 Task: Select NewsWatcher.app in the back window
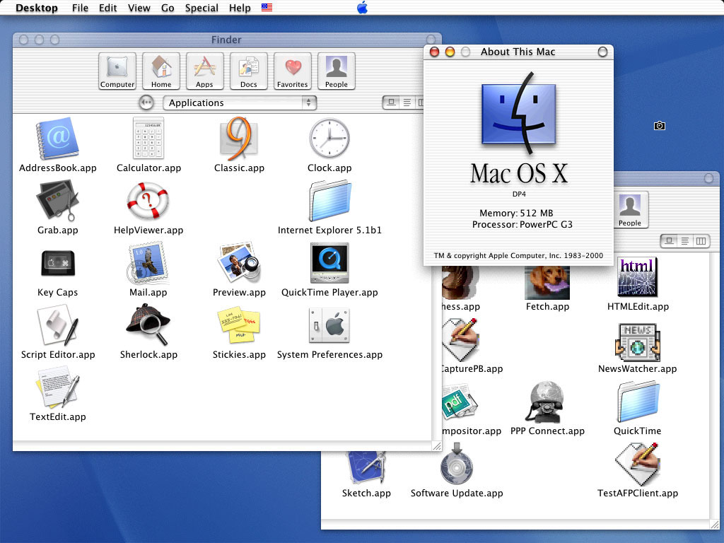(x=638, y=342)
